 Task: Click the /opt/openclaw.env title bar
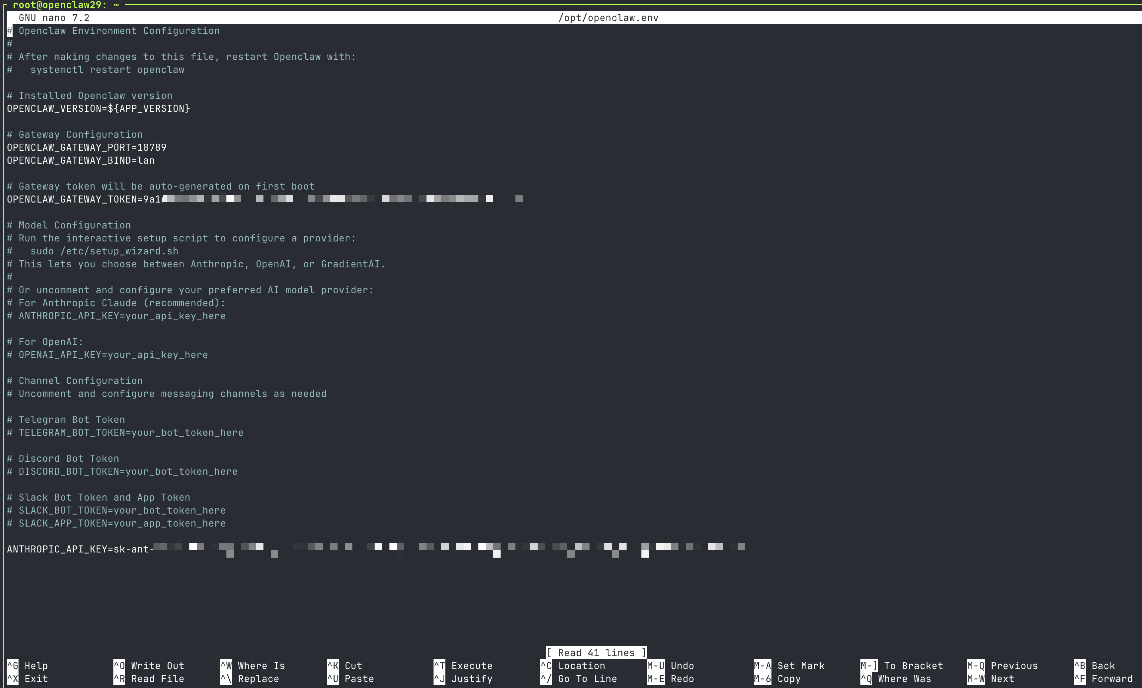tap(608, 18)
